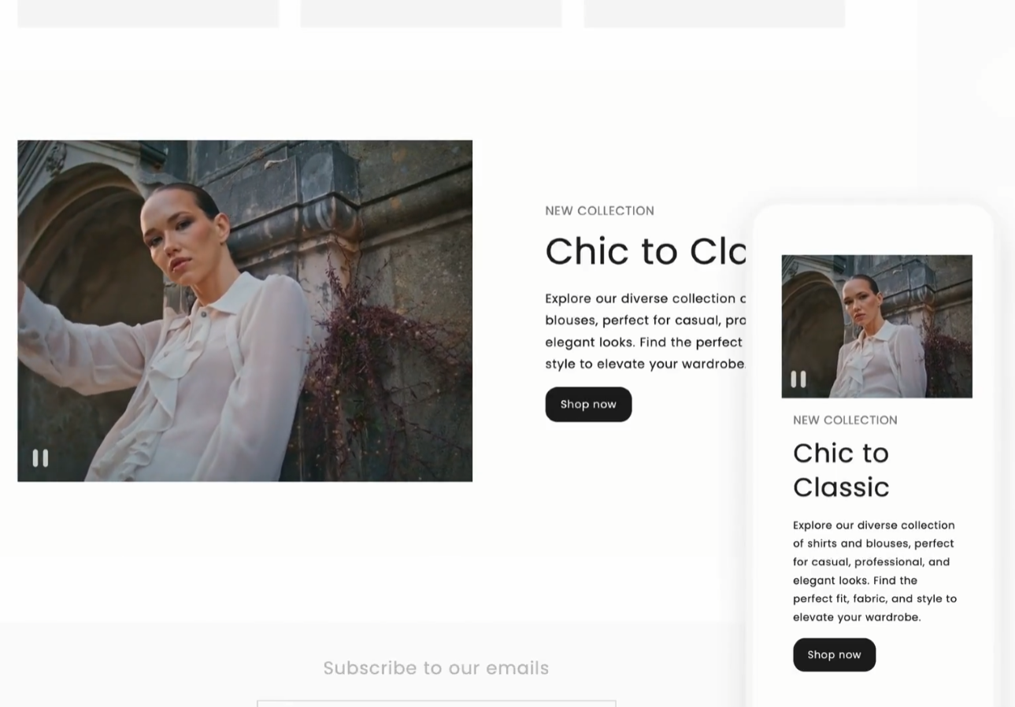
Task: Click the Subscribe to our emails heading
Action: (436, 668)
